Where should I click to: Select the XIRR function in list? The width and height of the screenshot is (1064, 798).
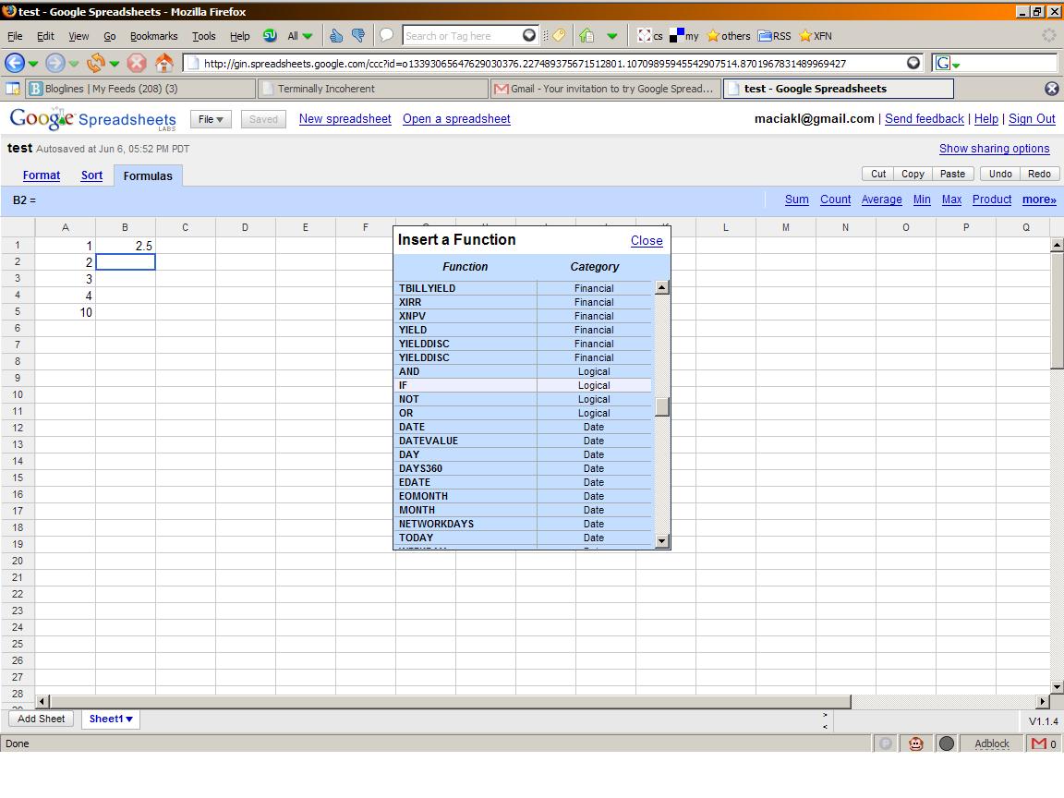point(523,302)
